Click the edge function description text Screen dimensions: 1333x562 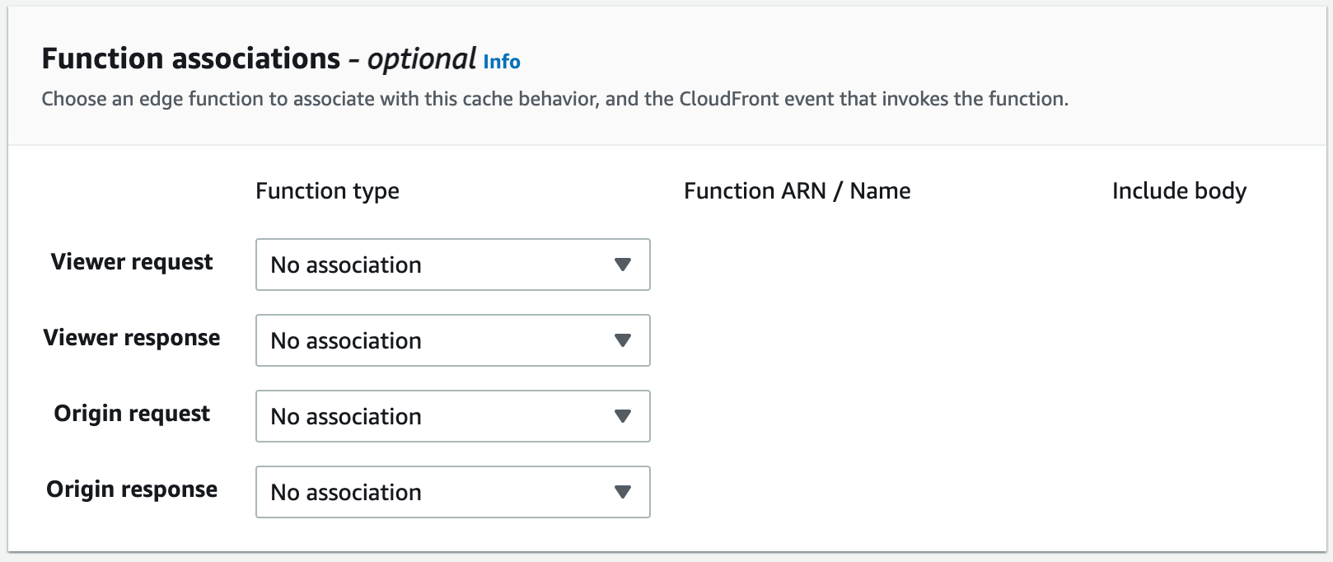click(x=554, y=99)
